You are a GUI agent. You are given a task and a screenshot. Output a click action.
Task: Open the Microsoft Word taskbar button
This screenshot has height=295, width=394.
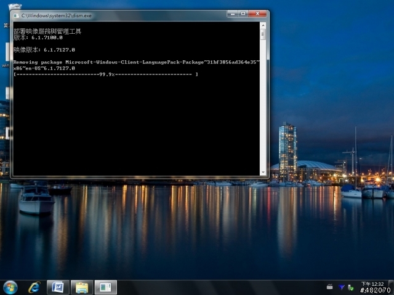tap(58, 288)
